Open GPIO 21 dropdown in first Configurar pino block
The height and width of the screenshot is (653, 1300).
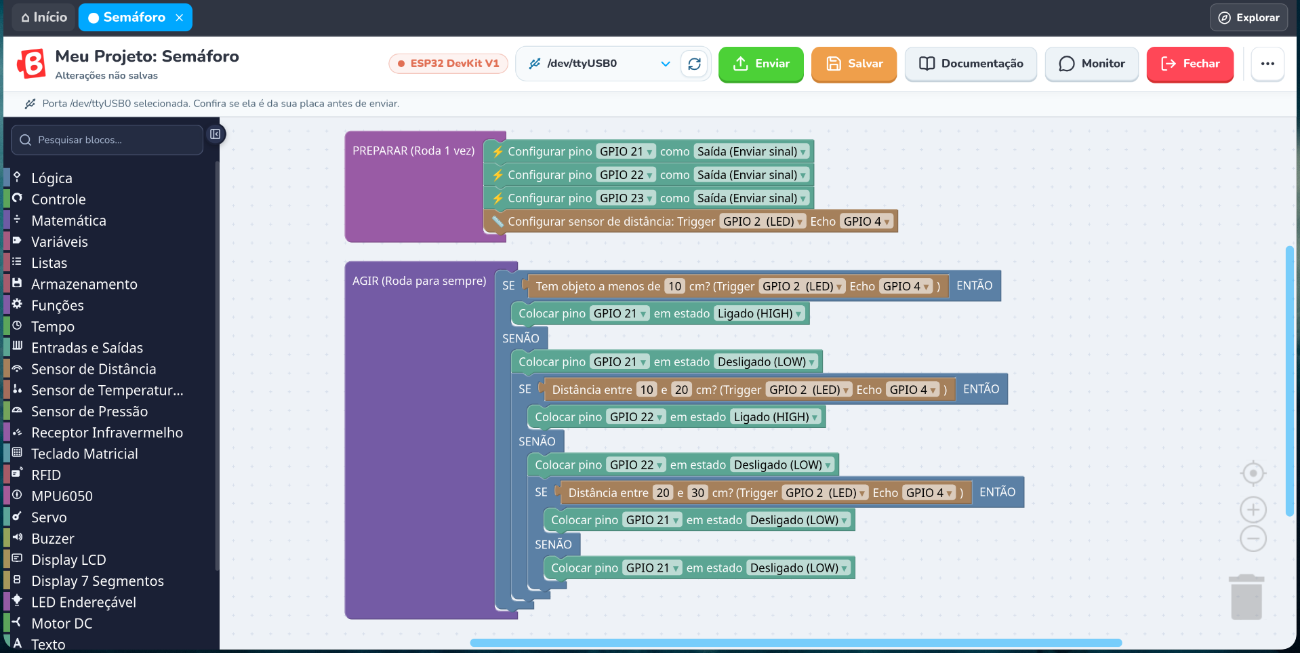626,152
